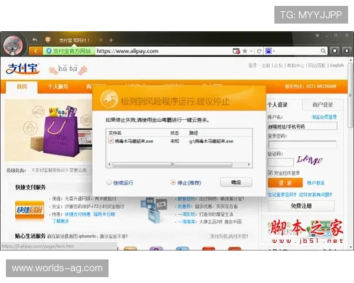Open the 论坛 link
354x283 pixels.
click(278, 65)
